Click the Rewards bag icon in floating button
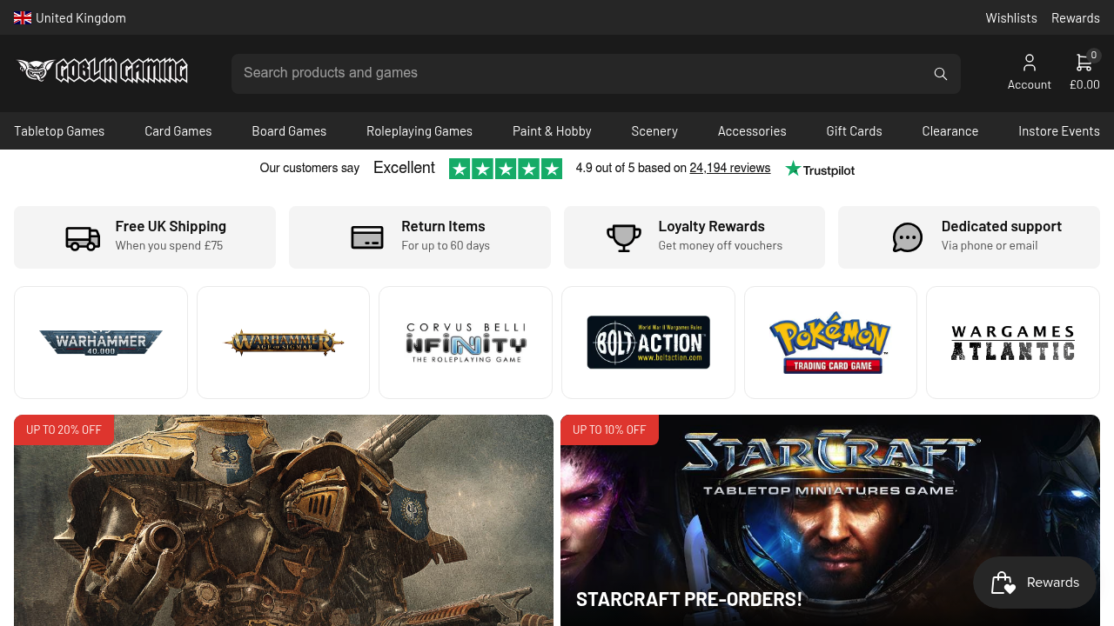This screenshot has height=626, width=1114. click(x=1003, y=583)
